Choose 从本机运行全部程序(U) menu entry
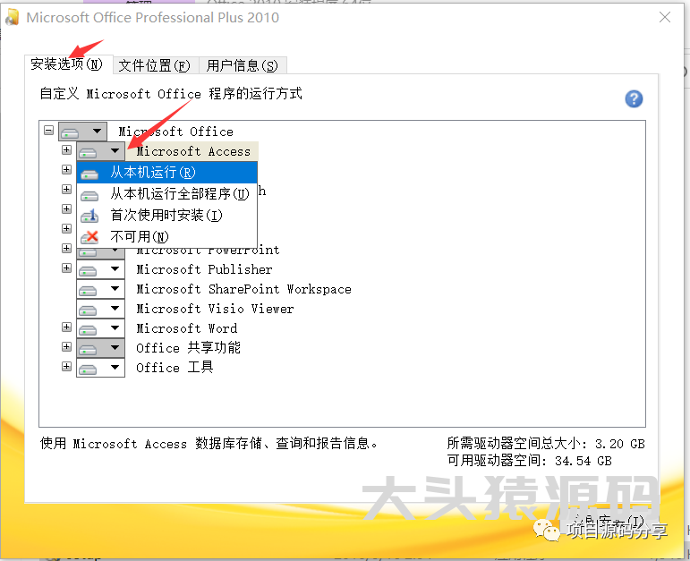Image resolution: width=690 pixels, height=561 pixels. pos(166,194)
